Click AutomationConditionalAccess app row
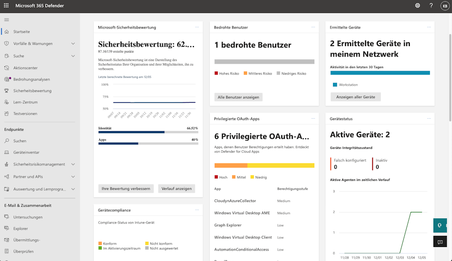452x261 pixels. point(264,249)
